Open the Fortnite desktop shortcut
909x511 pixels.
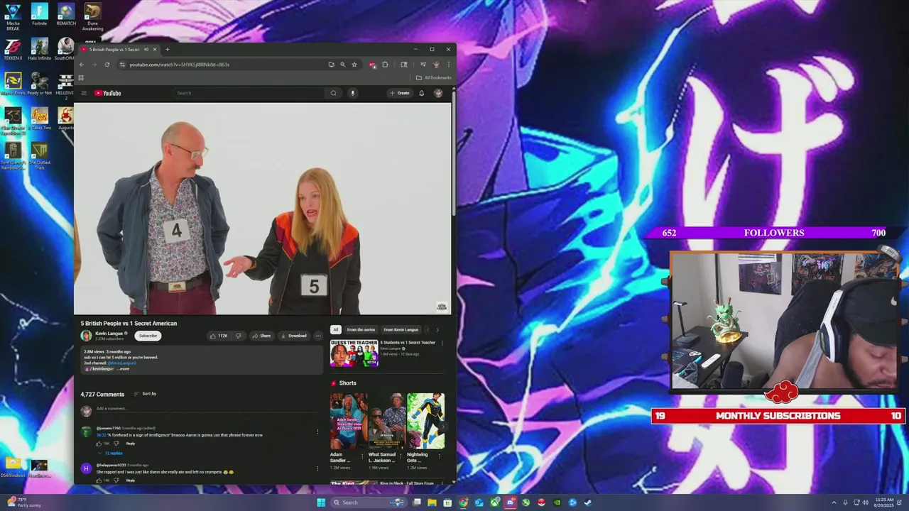point(39,14)
